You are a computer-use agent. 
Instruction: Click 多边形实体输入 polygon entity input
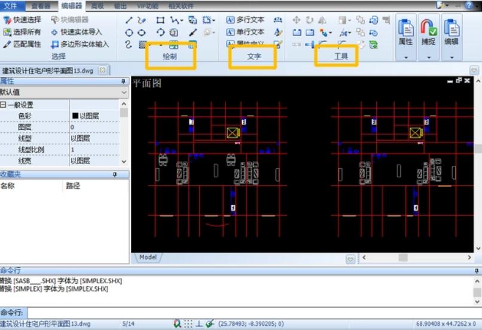(x=80, y=44)
